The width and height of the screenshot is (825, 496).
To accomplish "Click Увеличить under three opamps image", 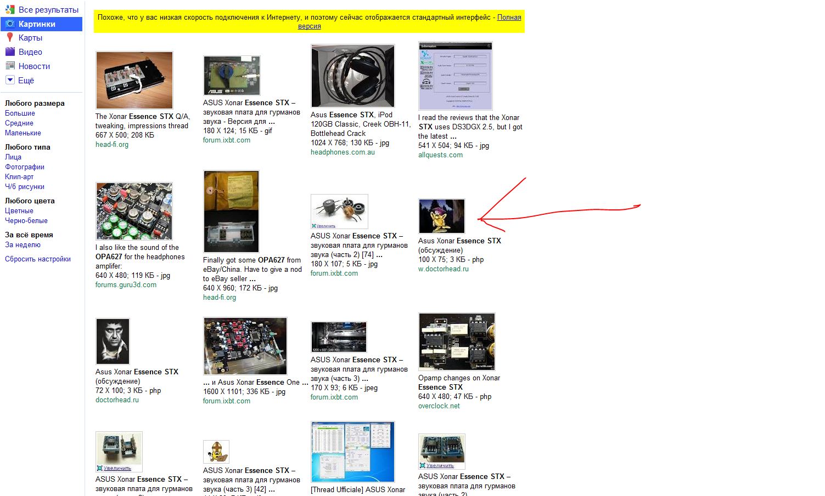I will pos(326,226).
